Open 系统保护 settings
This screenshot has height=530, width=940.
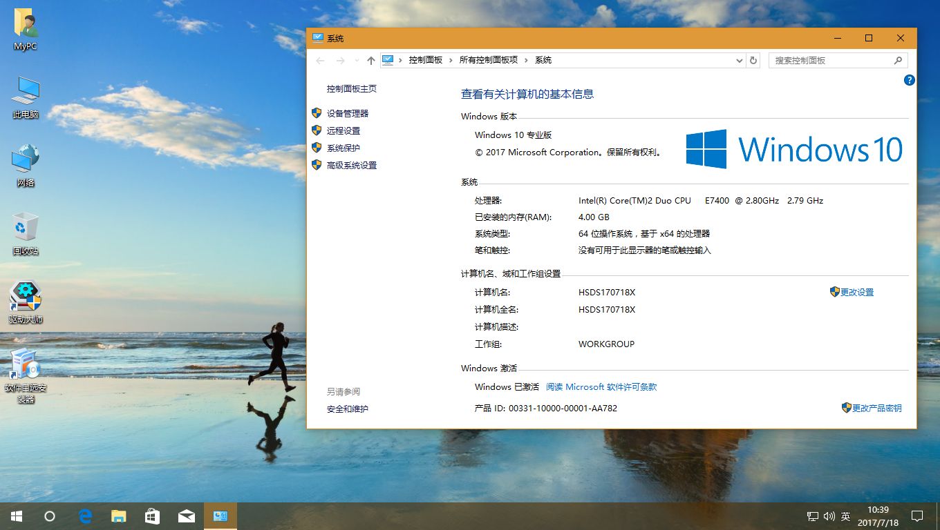[342, 147]
